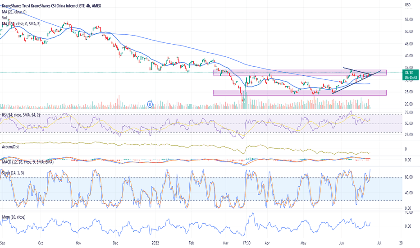Click the 75.00 RSI axis label
The height and width of the screenshot is (248, 420).
408,113
